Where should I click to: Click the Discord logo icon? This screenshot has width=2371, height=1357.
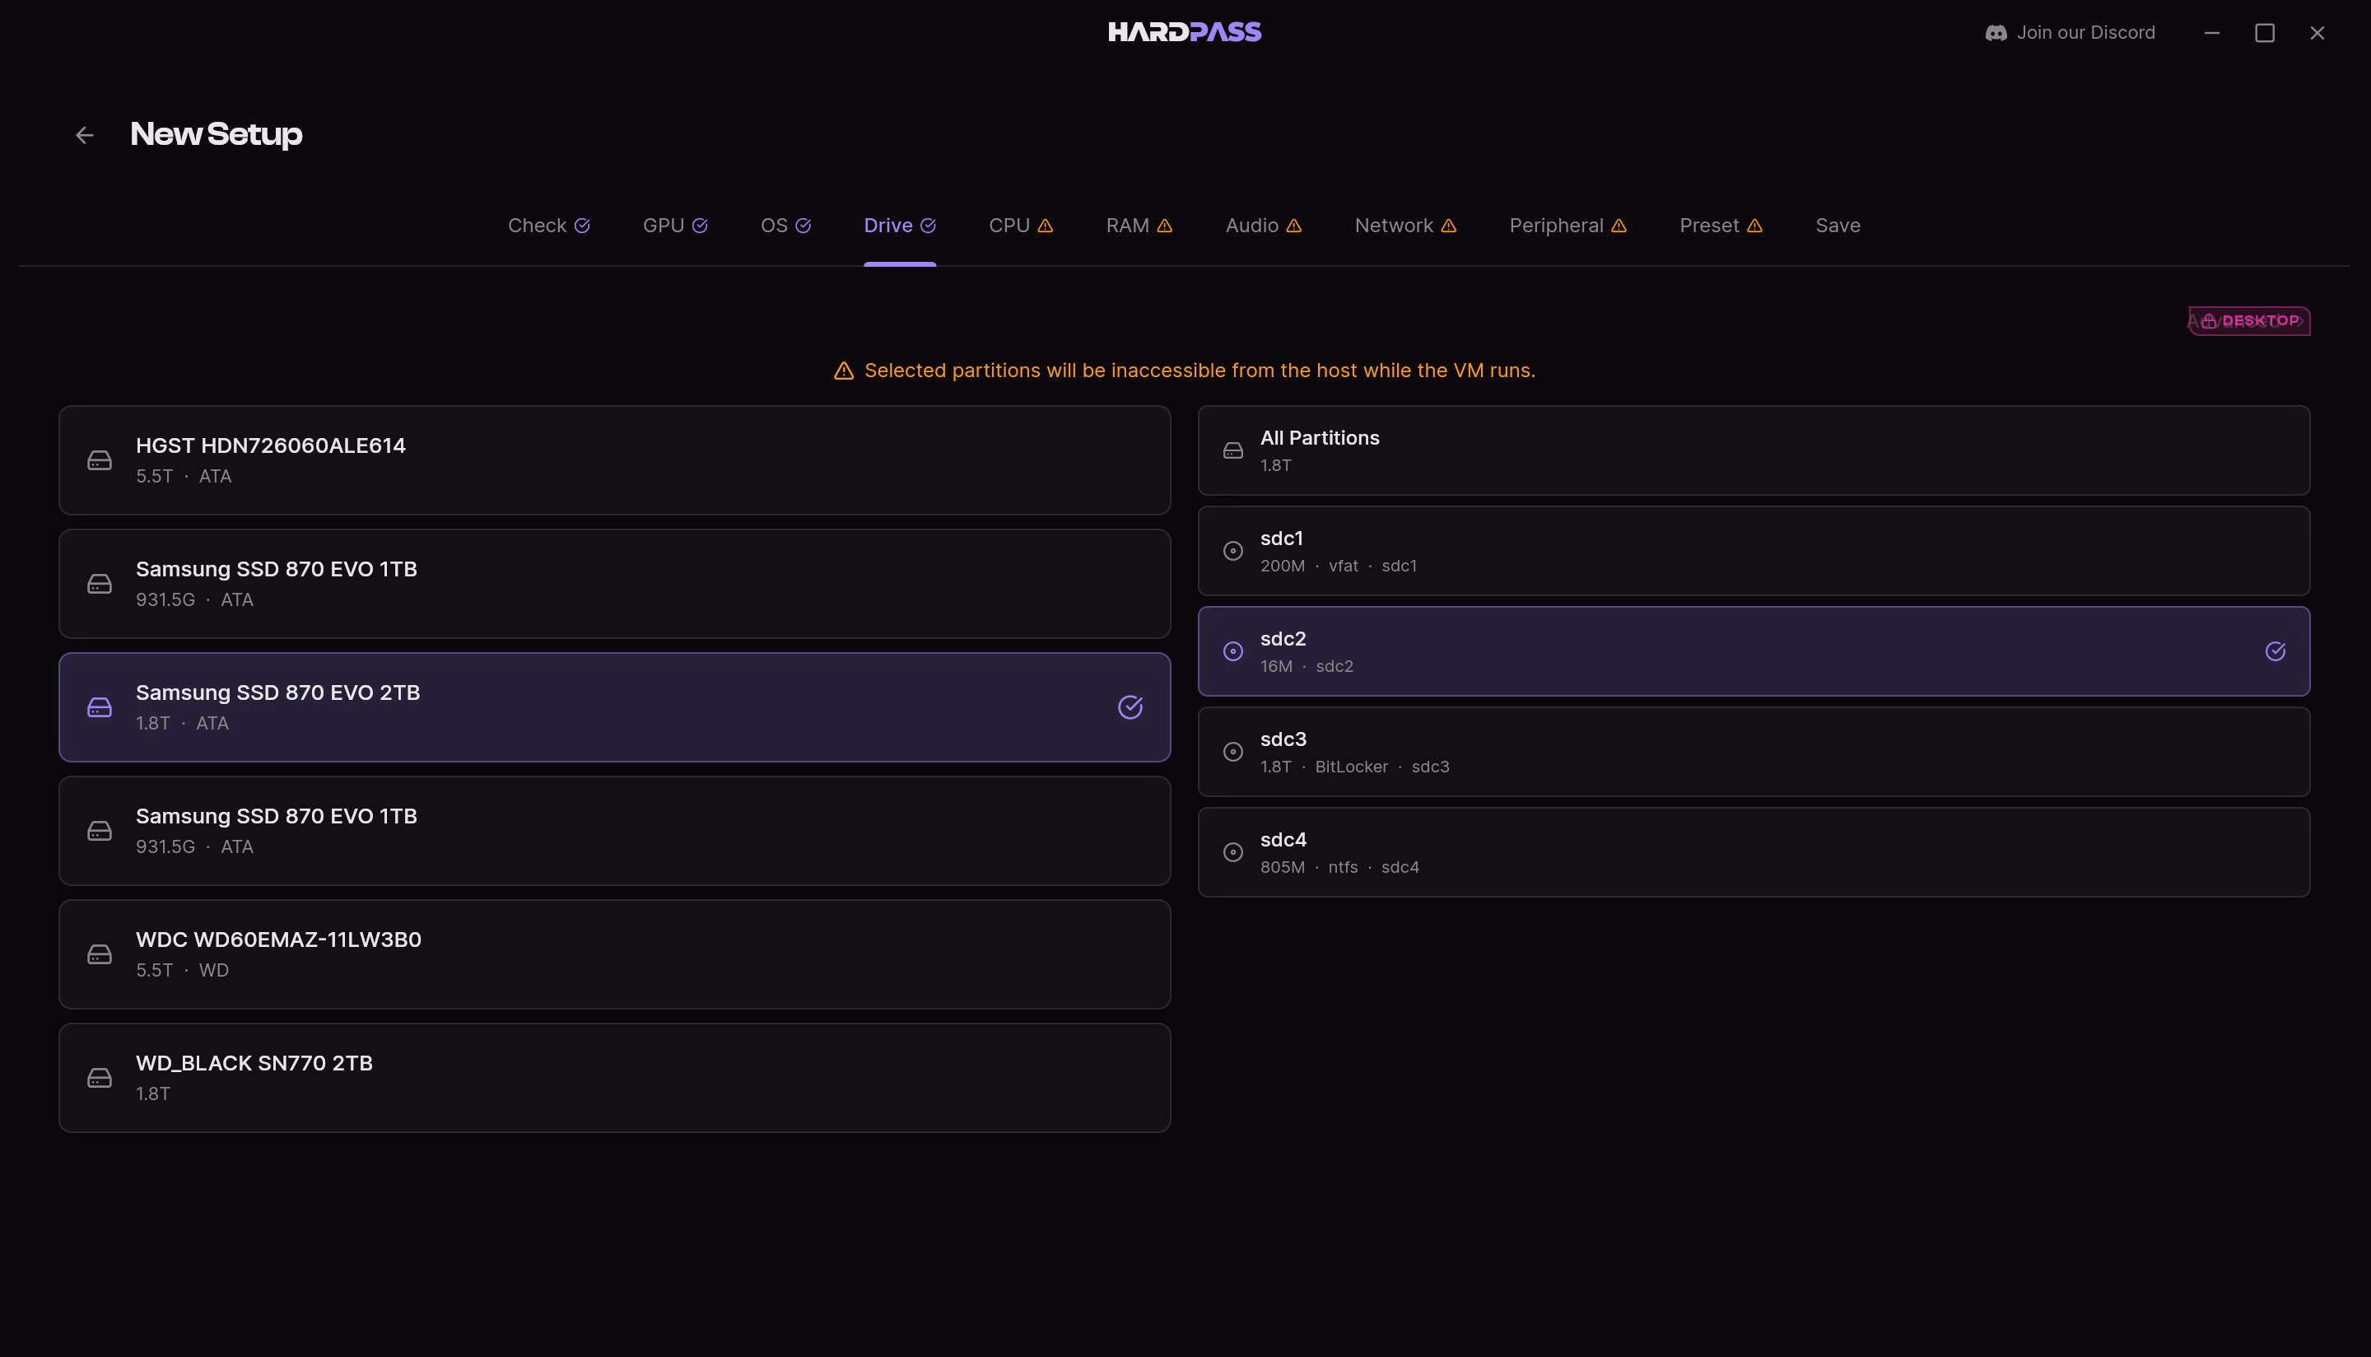1996,33
